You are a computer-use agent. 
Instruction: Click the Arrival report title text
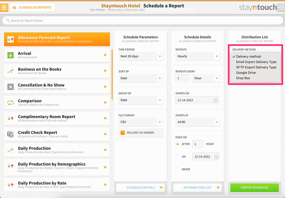(x=24, y=53)
